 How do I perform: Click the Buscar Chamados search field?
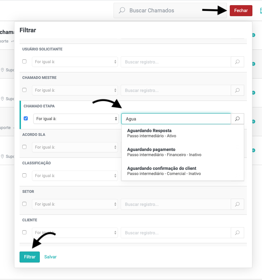(171, 11)
